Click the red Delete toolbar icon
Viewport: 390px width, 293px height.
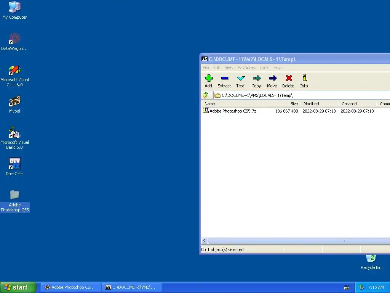288,81
